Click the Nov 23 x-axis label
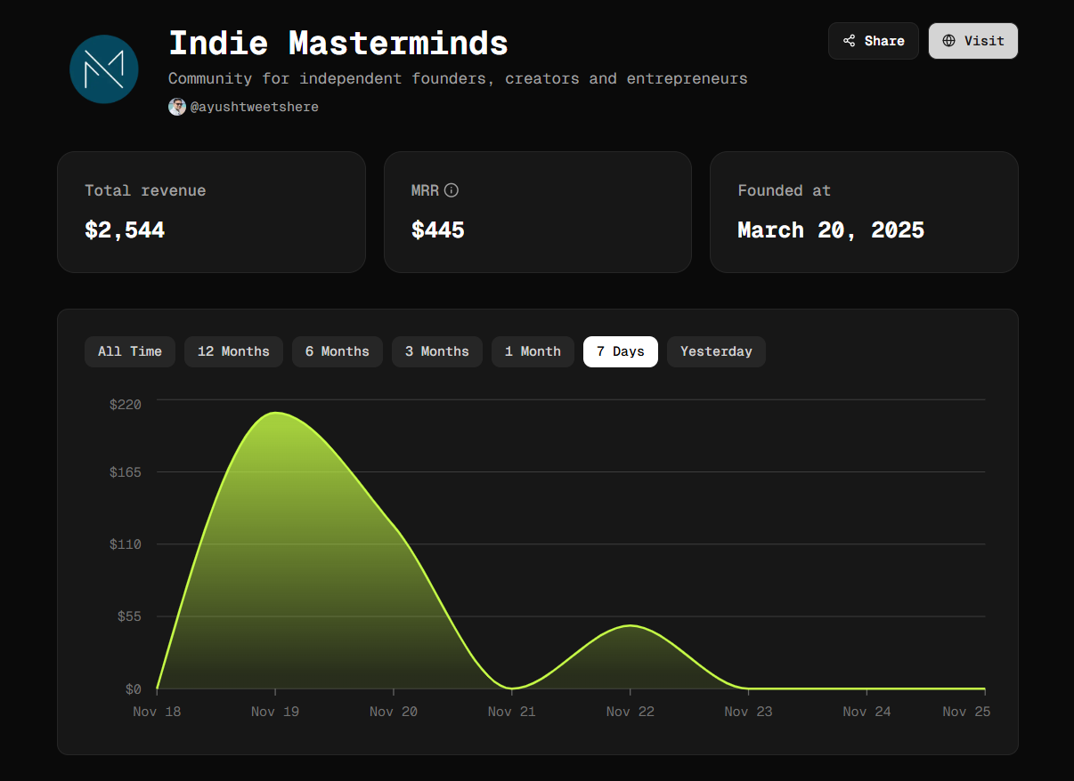The height and width of the screenshot is (781, 1074). (749, 712)
